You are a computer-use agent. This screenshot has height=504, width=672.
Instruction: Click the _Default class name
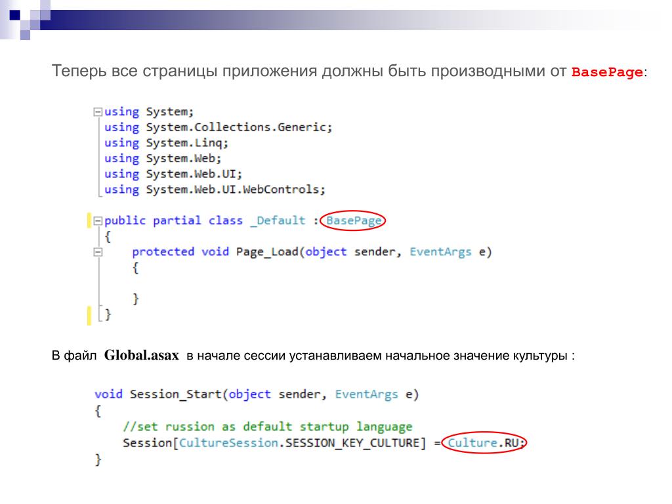tap(278, 220)
